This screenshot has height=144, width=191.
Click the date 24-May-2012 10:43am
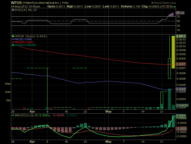click(x=25, y=7)
